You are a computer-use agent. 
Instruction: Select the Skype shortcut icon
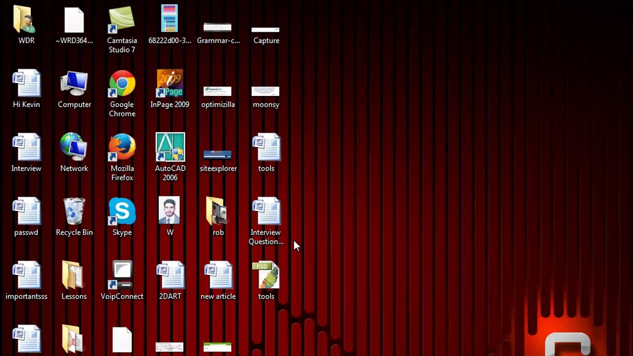tap(122, 211)
